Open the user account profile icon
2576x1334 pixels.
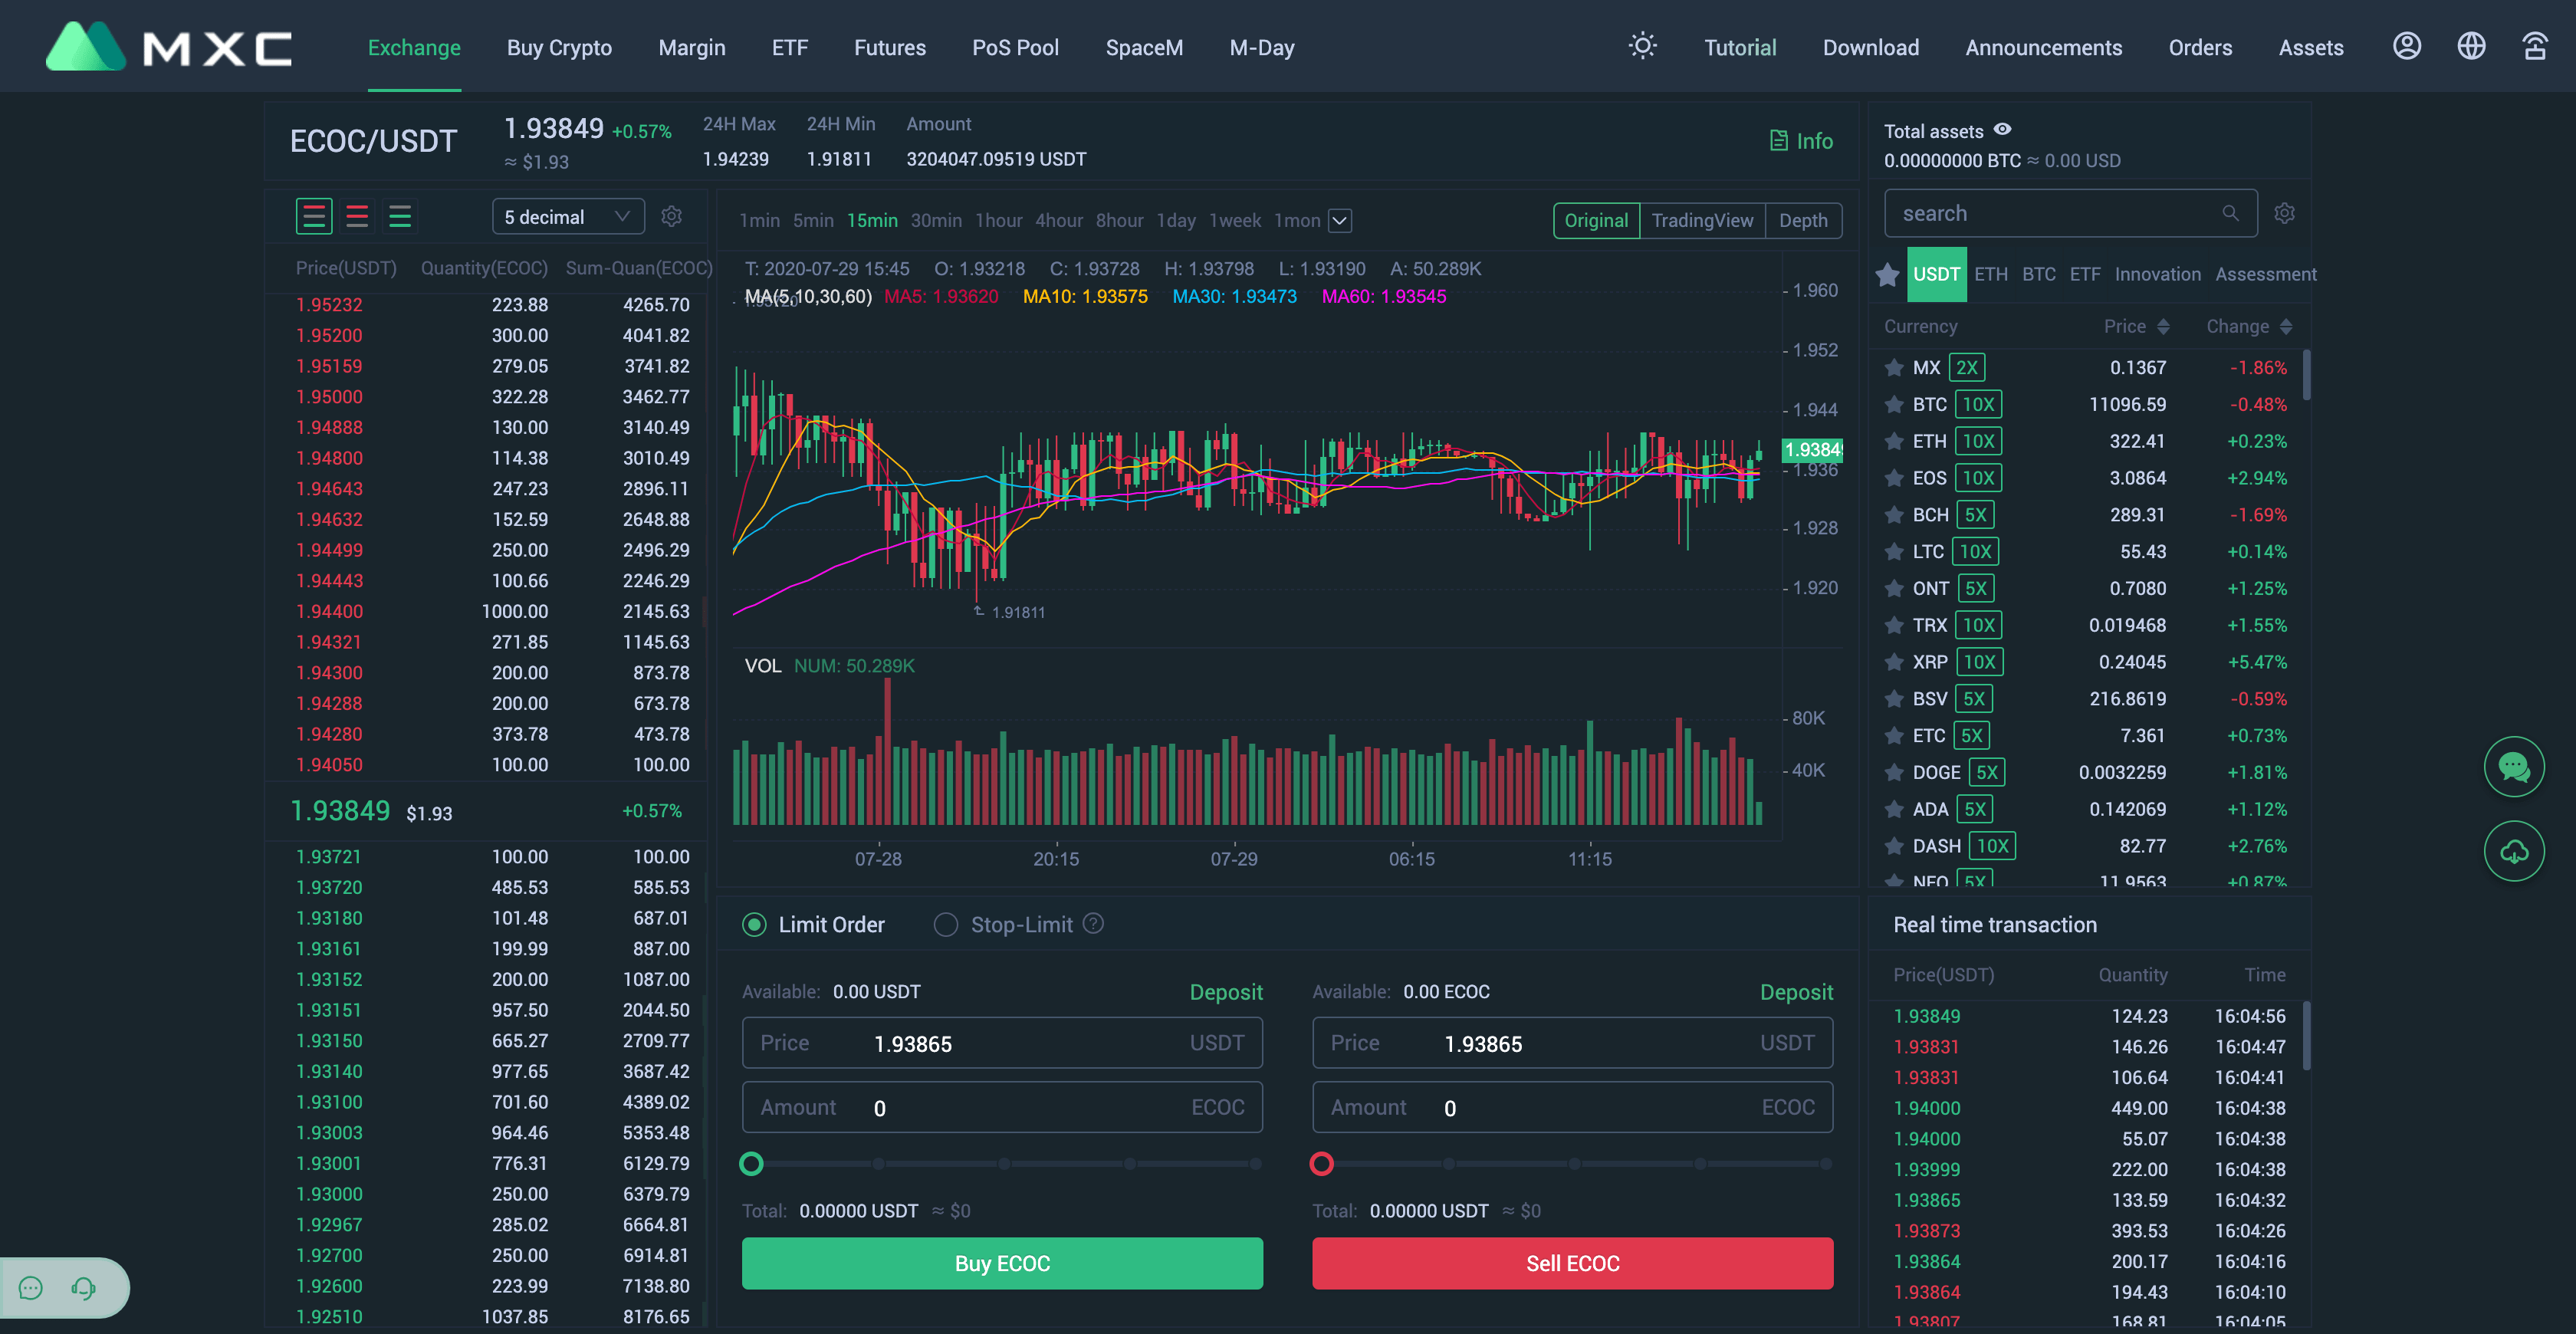tap(2406, 46)
